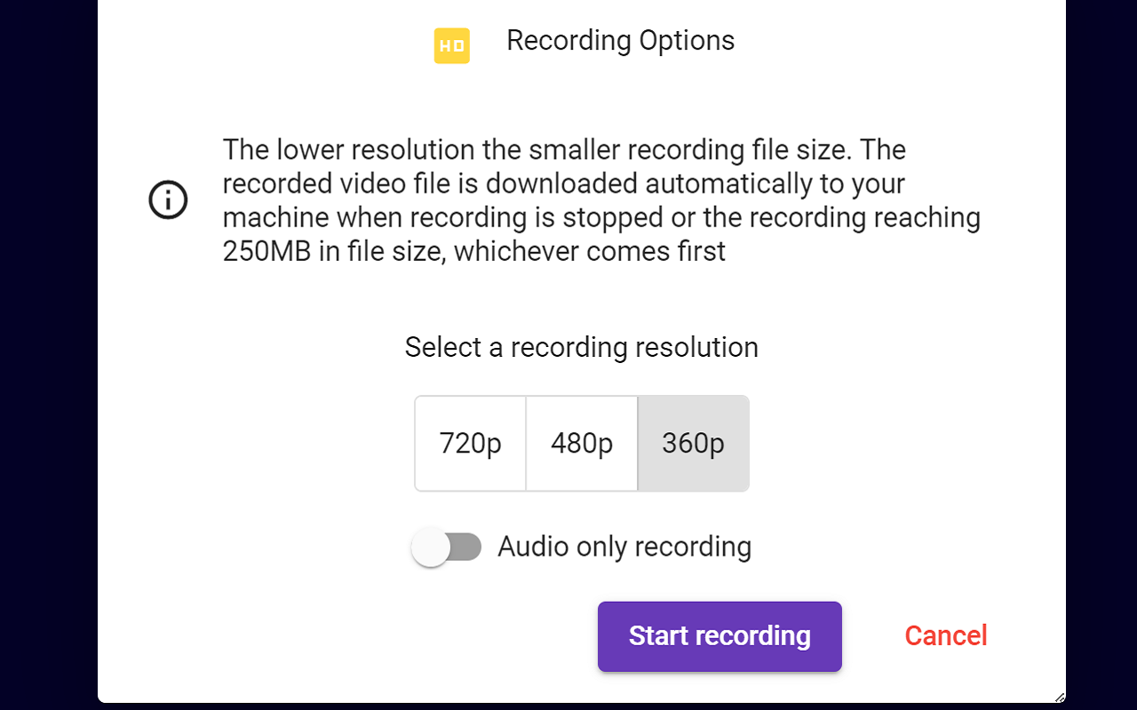This screenshot has width=1137, height=710.
Task: Click the resize grip in the dialog corner
Action: coord(1059,698)
